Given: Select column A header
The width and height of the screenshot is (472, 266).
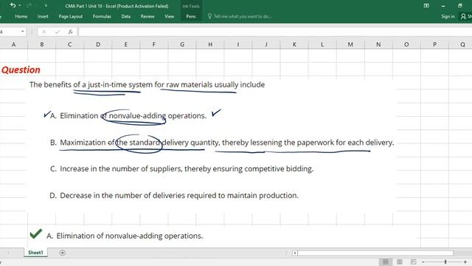Looking at the screenshot, I should (13, 44).
